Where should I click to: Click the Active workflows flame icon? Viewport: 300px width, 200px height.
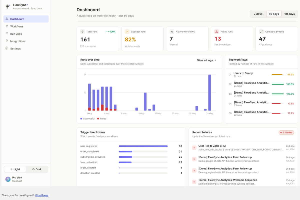tap(172, 32)
